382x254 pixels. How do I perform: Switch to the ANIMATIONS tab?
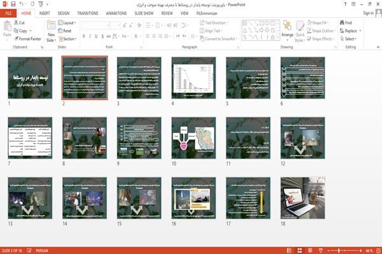[x=117, y=13]
